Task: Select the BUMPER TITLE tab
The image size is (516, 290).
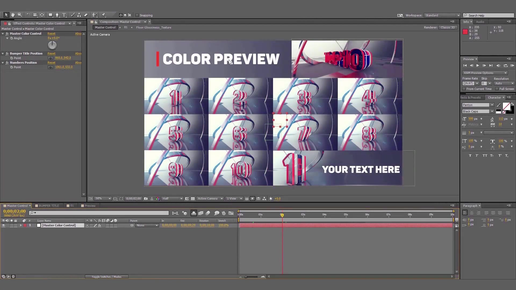Action: [49, 206]
